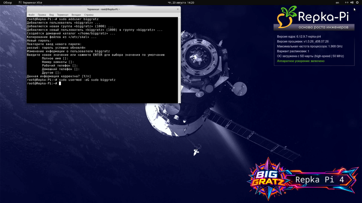Viewport: 362px width, 203px height.
Task: Click the terminal prompt cursor on last line
Action: pyautogui.click(x=60, y=83)
